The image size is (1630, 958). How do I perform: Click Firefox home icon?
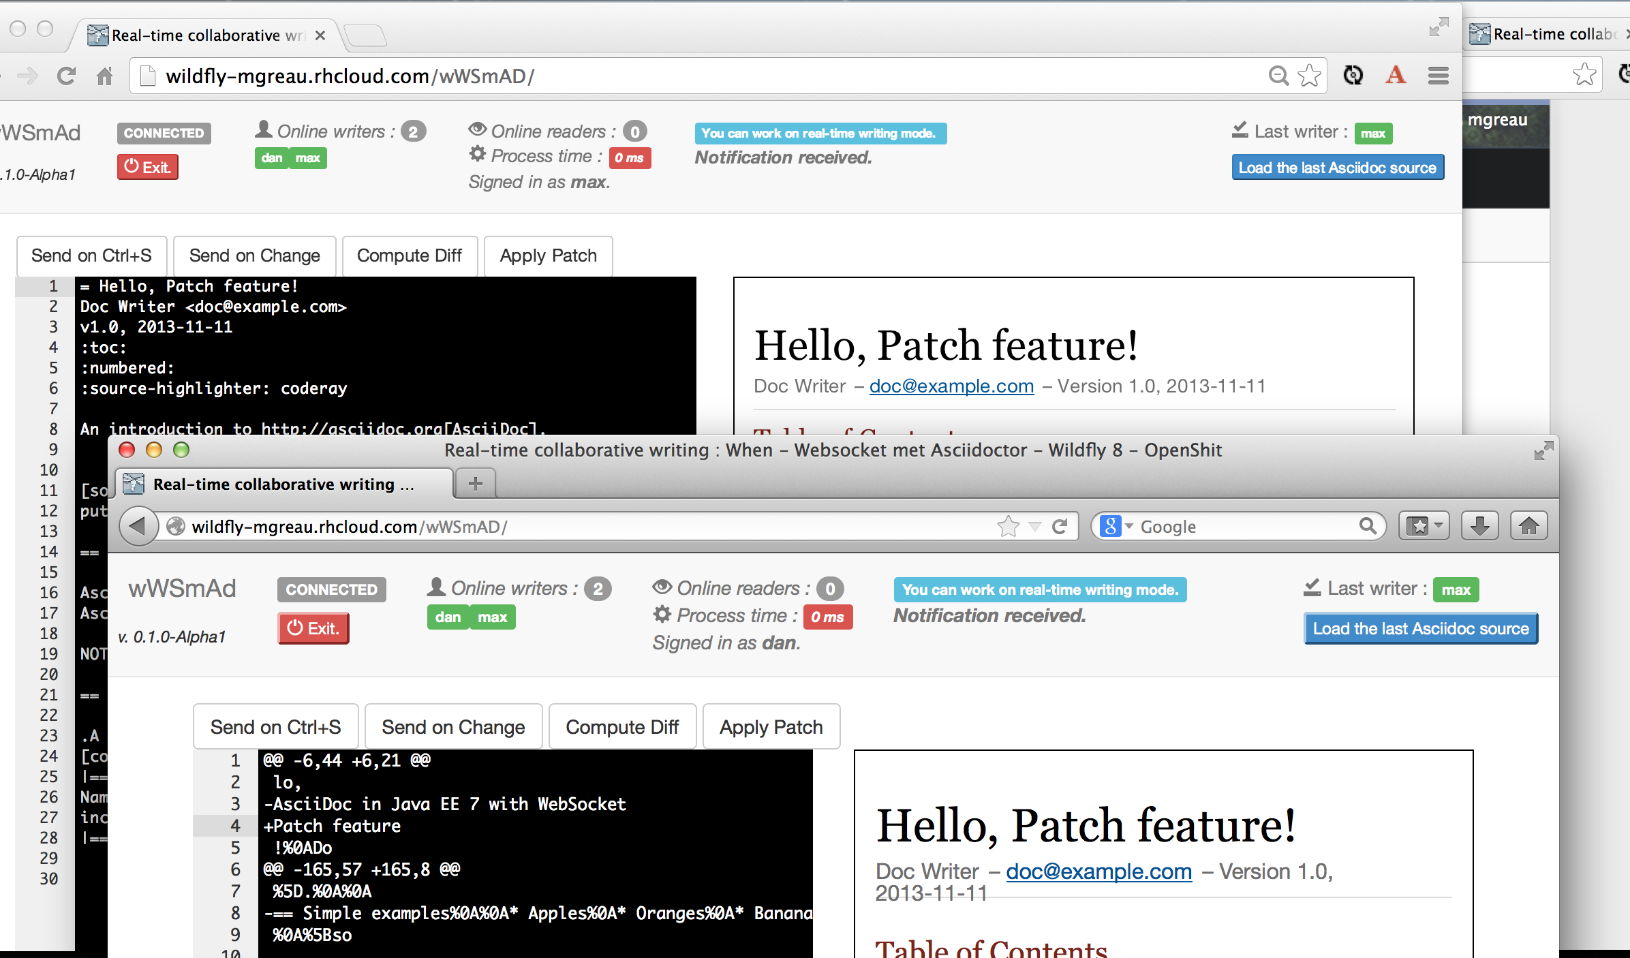point(1528,526)
